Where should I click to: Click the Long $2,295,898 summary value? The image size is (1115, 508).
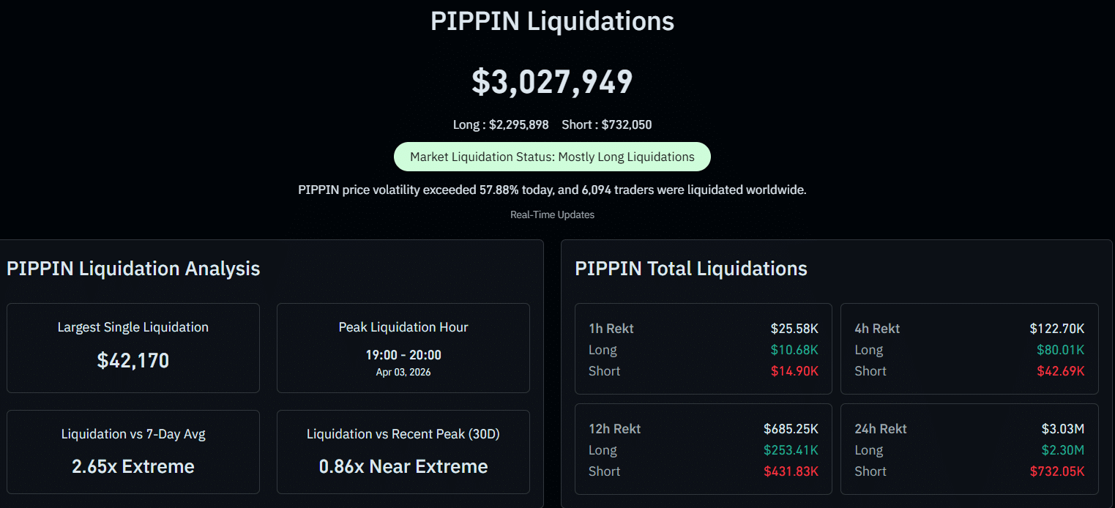click(x=501, y=124)
